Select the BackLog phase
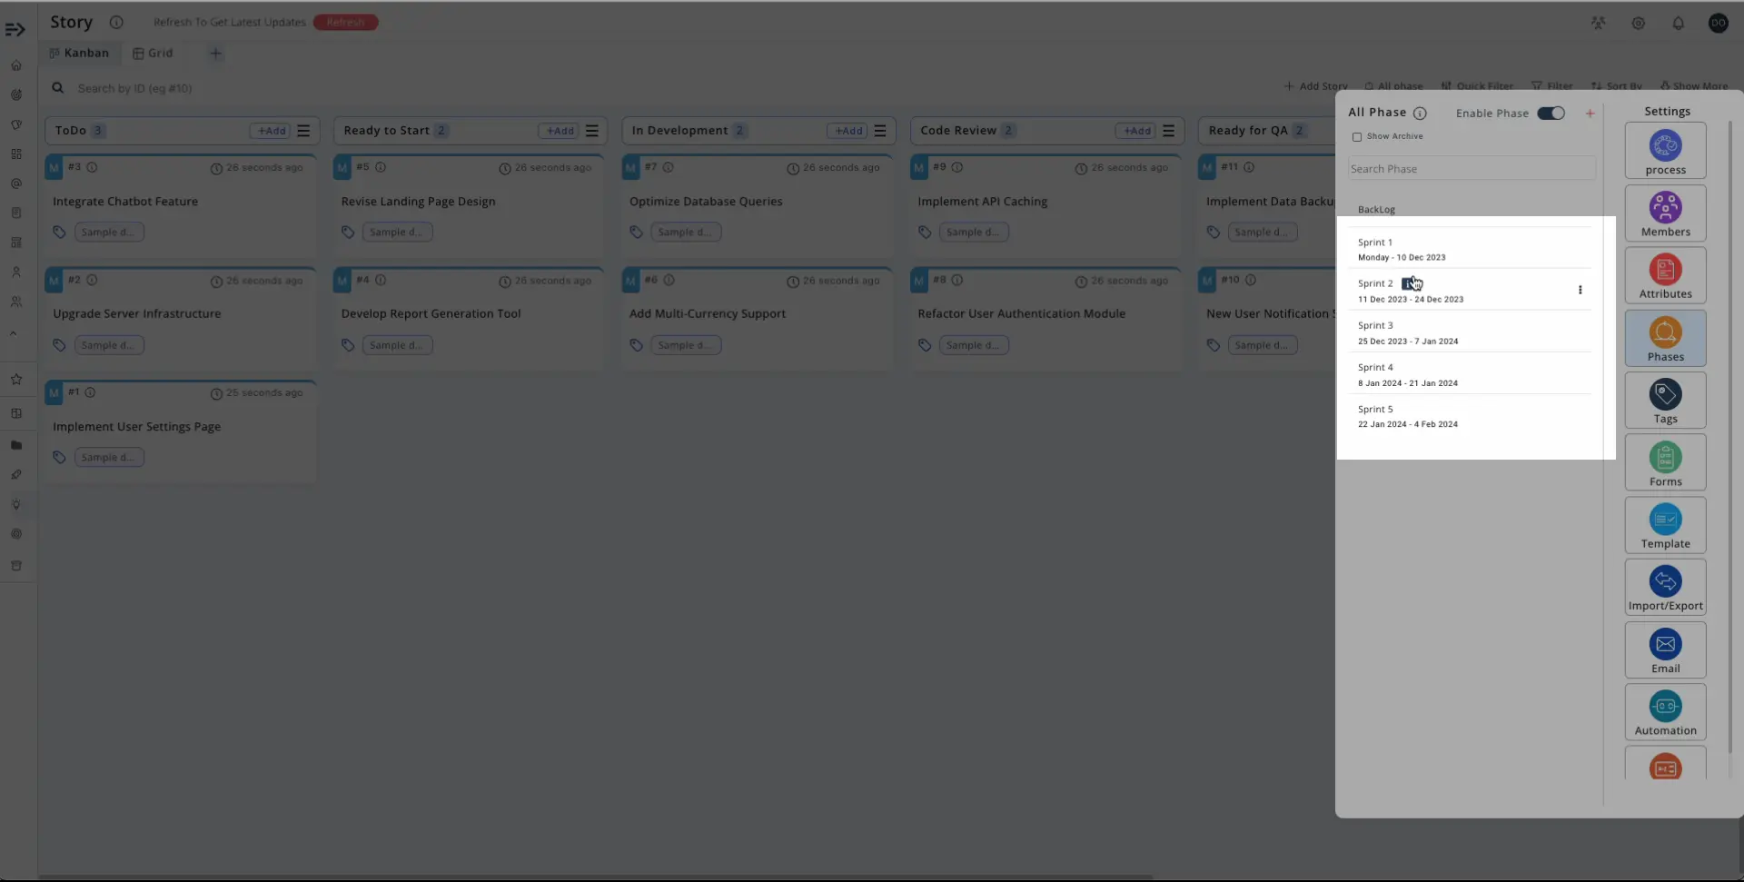This screenshot has width=1744, height=882. click(x=1376, y=210)
